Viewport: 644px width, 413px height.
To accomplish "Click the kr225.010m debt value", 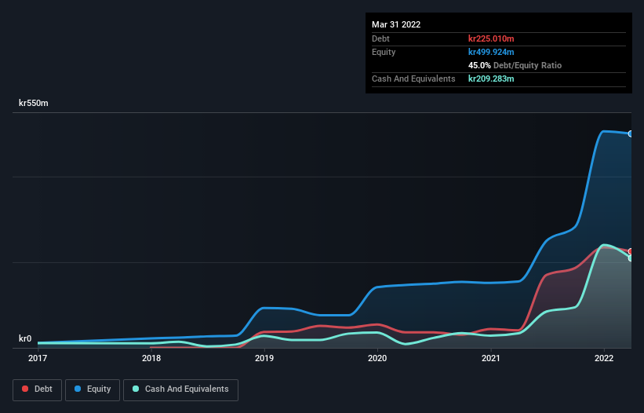I will [x=491, y=38].
